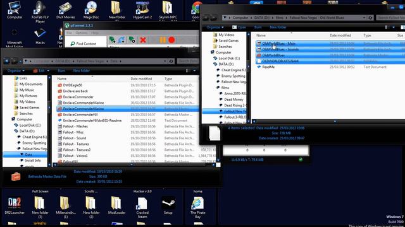Select Dead Money folder in right tree
The width and height of the screenshot is (405, 227).
pos(234,100)
